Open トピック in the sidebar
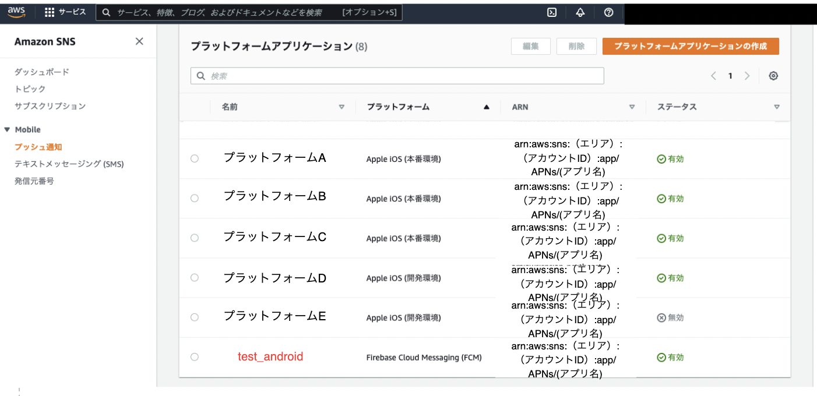817x396 pixels. [x=30, y=89]
